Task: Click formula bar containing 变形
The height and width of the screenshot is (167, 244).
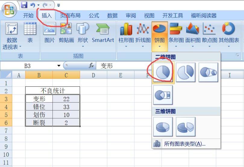Action: (x=125, y=66)
